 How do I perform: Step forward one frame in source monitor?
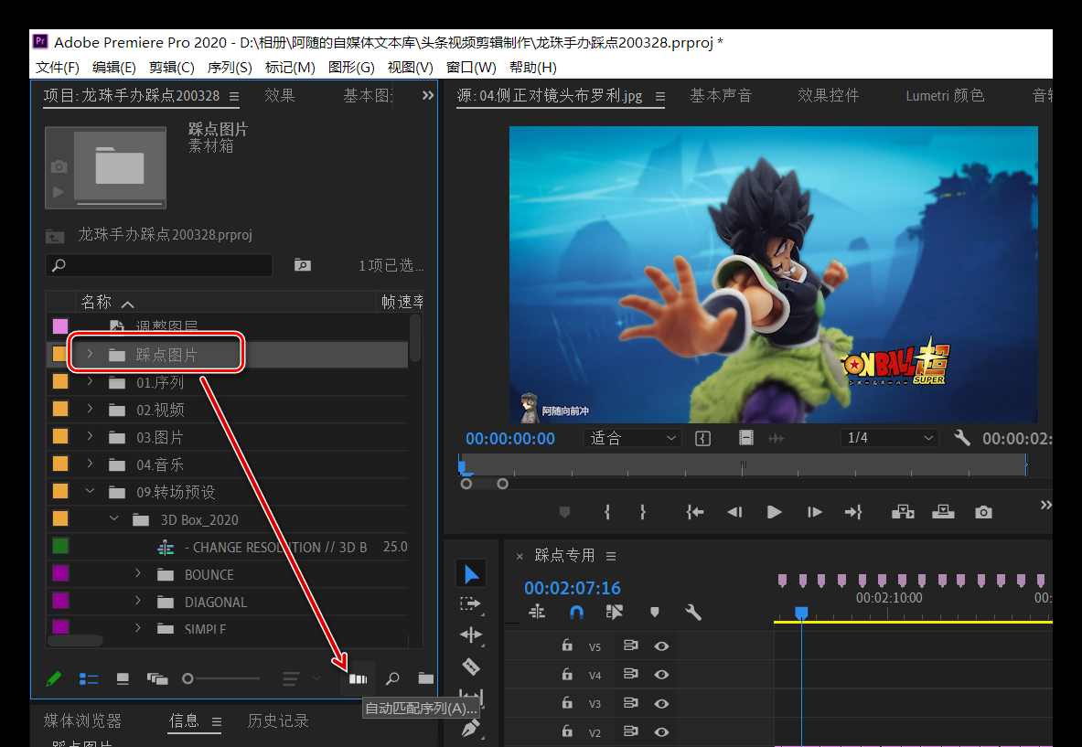coord(814,512)
